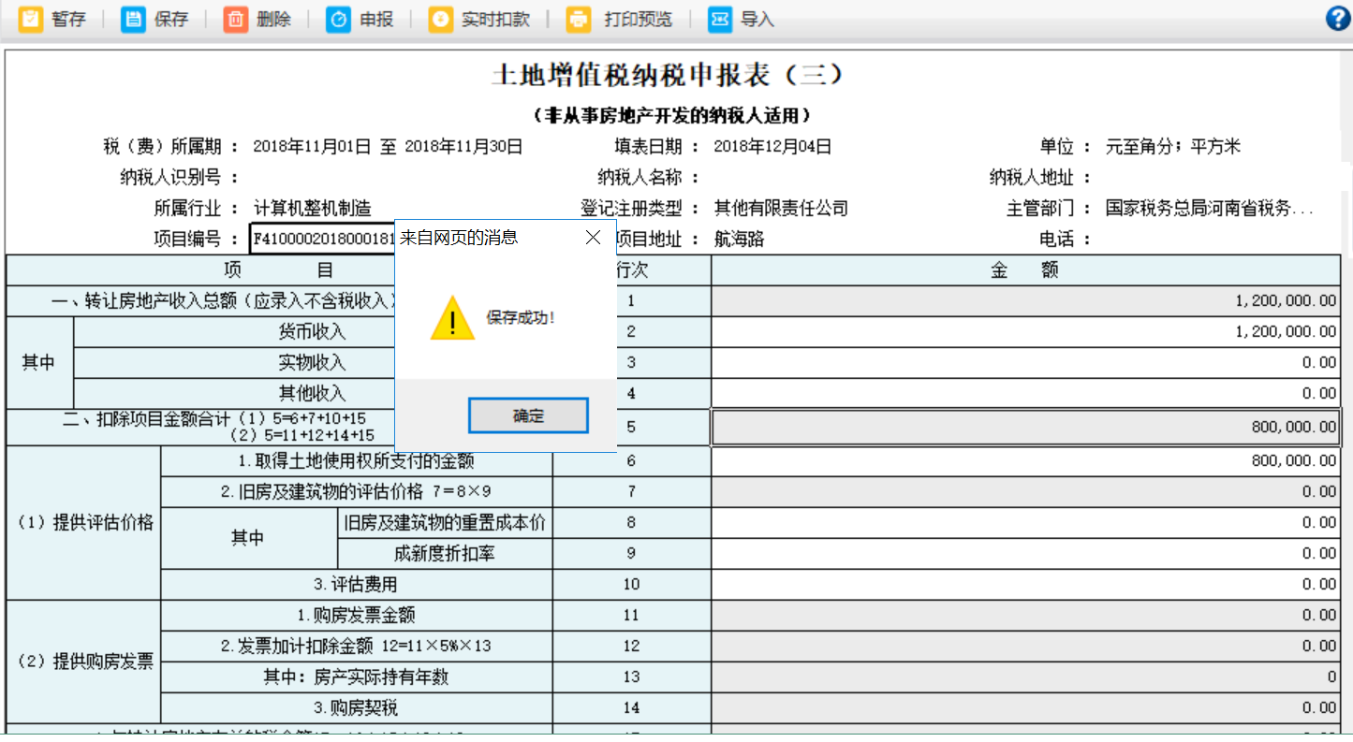Select the 其他收入 amount field
Image resolution: width=1353 pixels, height=742 pixels.
1030,393
